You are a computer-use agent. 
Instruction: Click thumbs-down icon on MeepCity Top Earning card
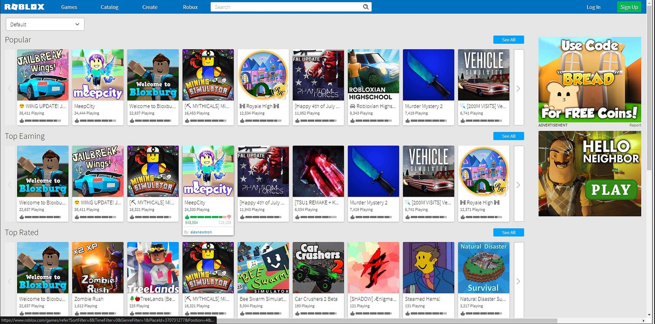point(229,217)
